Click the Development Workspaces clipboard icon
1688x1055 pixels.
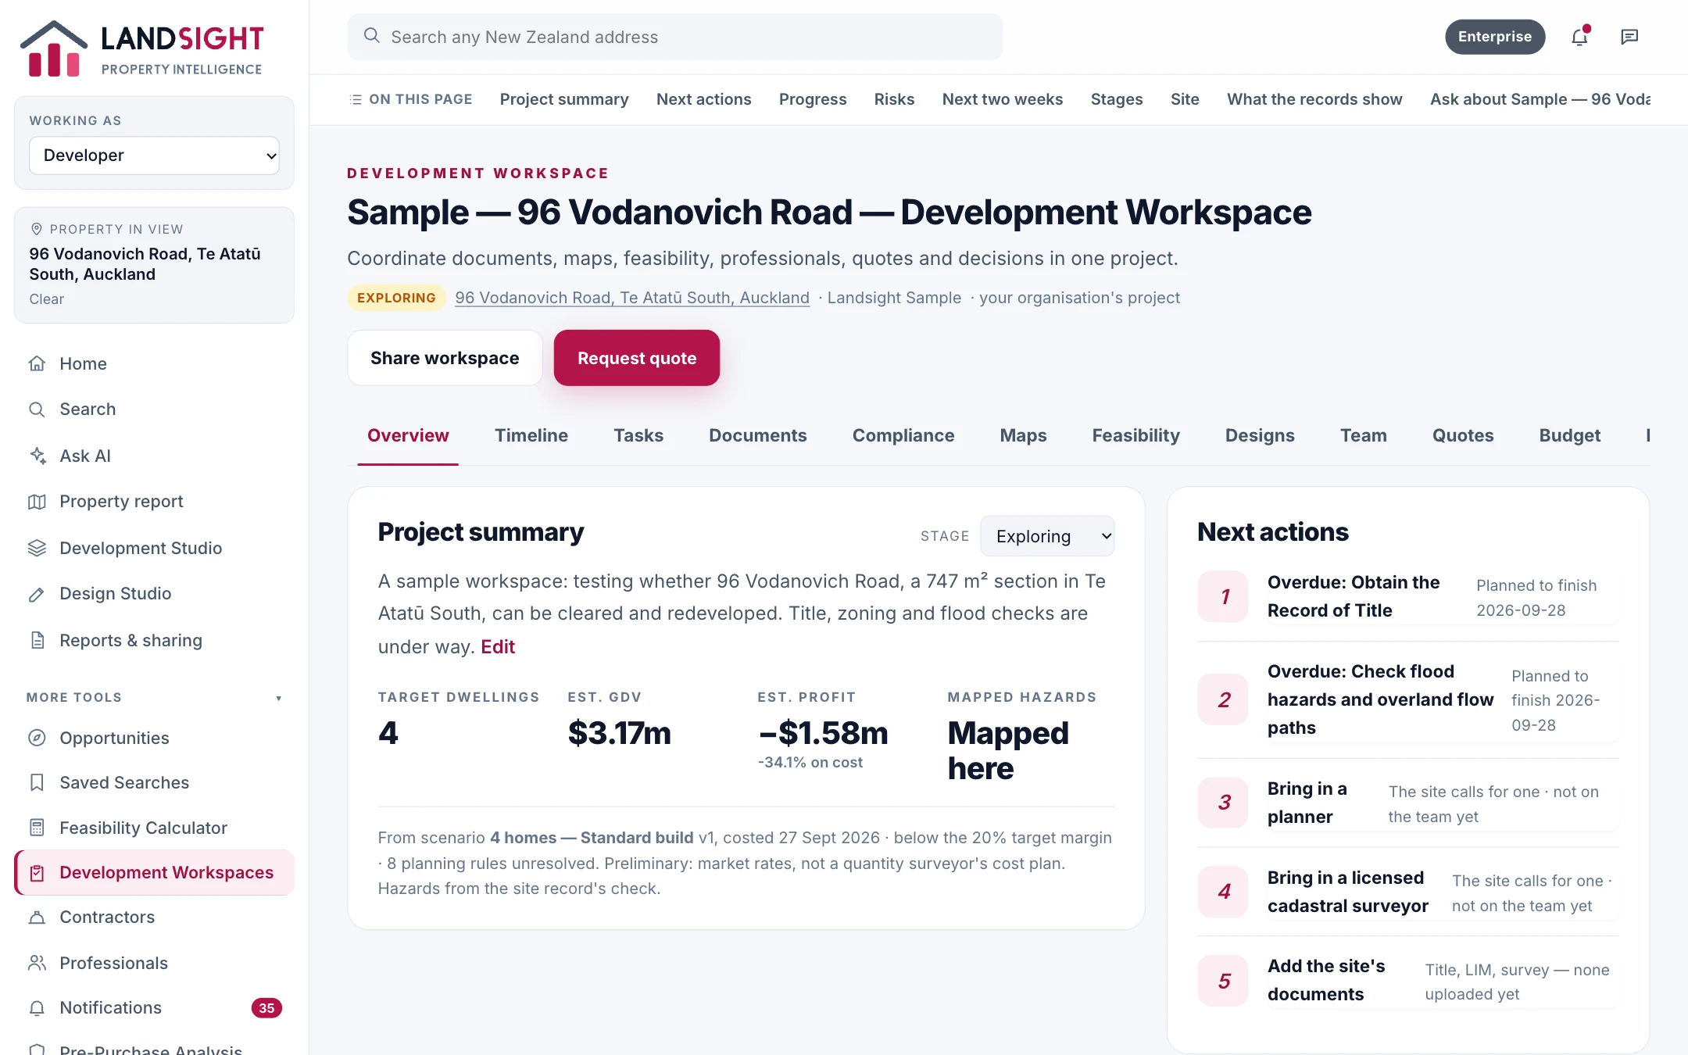(37, 872)
